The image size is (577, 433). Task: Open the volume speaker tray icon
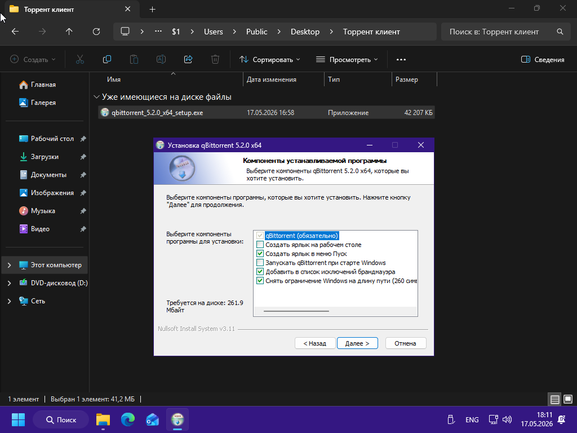(507, 419)
